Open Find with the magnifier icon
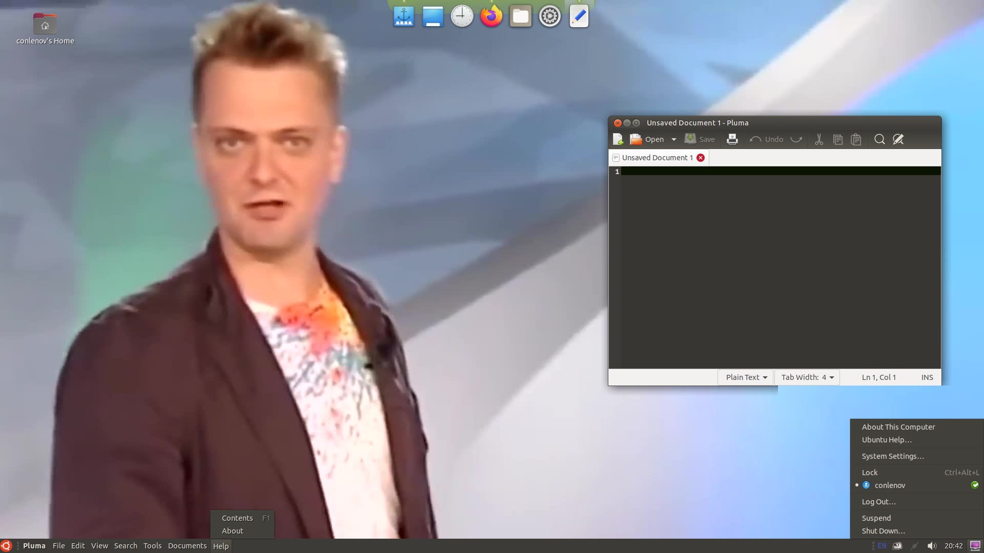The width and height of the screenshot is (984, 553). pos(879,139)
